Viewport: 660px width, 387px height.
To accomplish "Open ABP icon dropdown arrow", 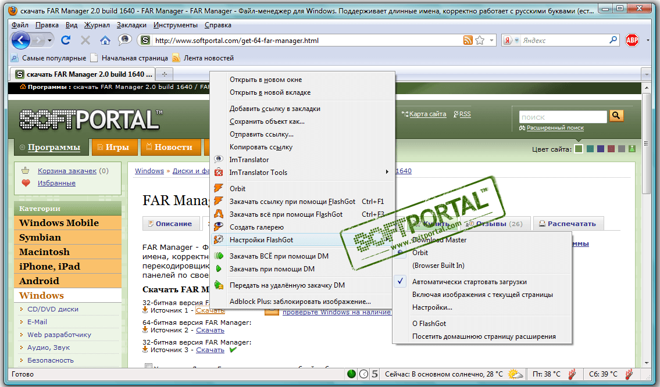I will (648, 40).
